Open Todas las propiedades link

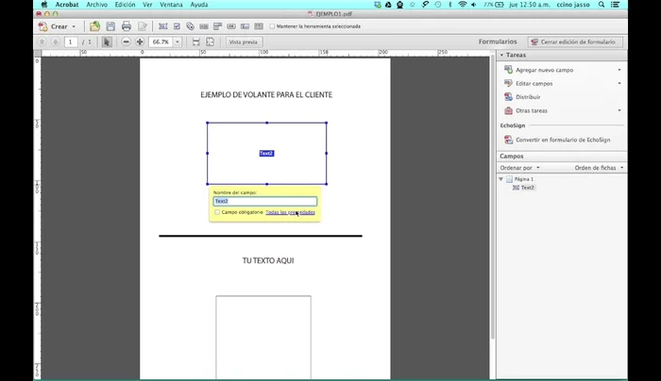[x=290, y=212]
